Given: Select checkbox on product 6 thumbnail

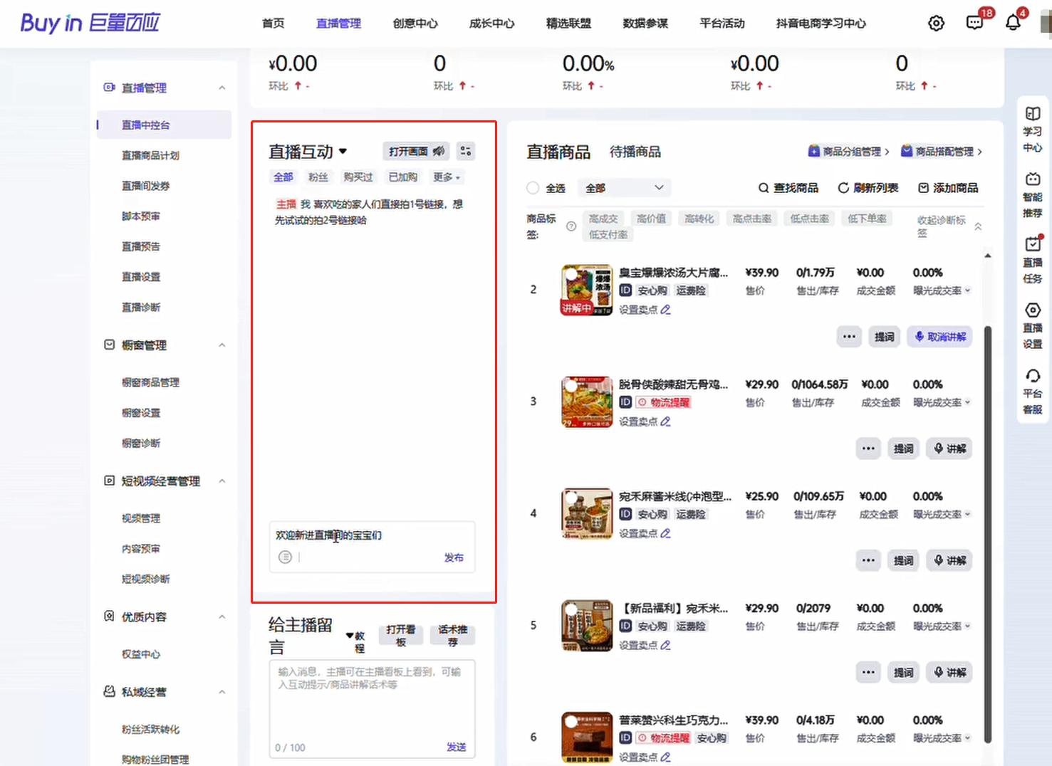Looking at the screenshot, I should pyautogui.click(x=571, y=721).
